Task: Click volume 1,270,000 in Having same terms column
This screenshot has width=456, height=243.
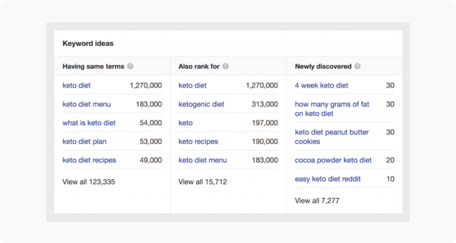Action: (x=146, y=85)
